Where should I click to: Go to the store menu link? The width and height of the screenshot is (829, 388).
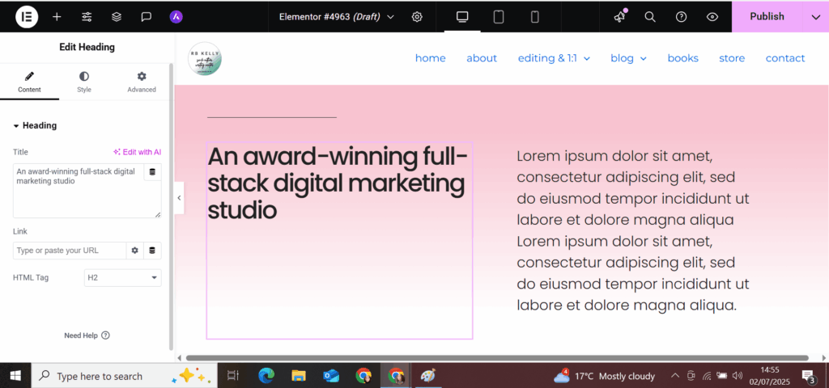(732, 58)
